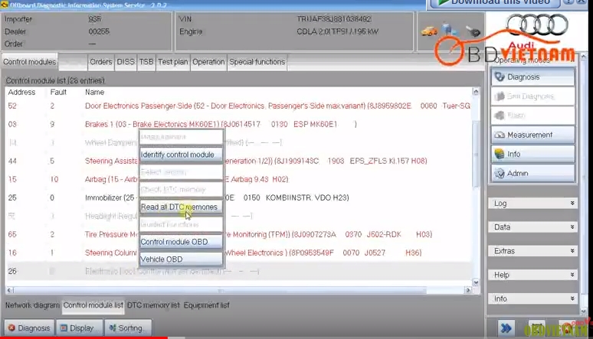Switch to Control module list view

click(93, 305)
